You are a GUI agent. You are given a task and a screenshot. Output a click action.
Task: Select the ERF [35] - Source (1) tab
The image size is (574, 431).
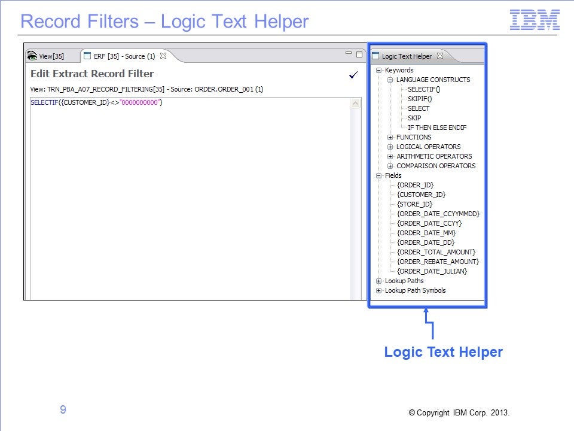124,56
